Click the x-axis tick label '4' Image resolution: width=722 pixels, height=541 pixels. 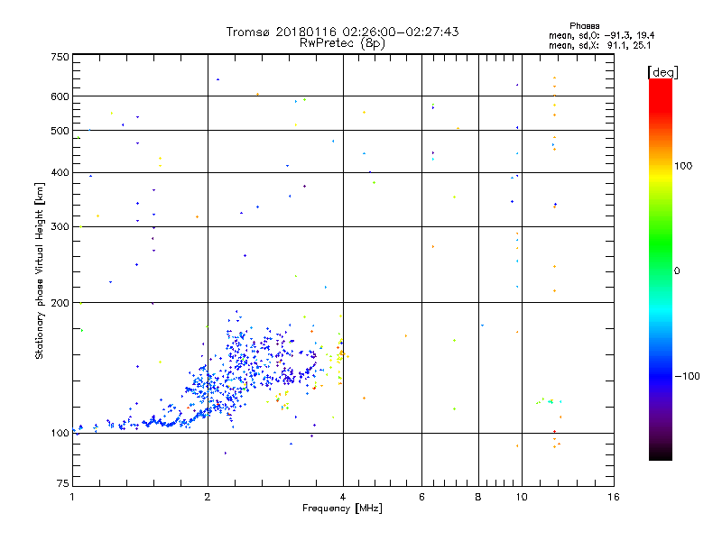click(343, 497)
